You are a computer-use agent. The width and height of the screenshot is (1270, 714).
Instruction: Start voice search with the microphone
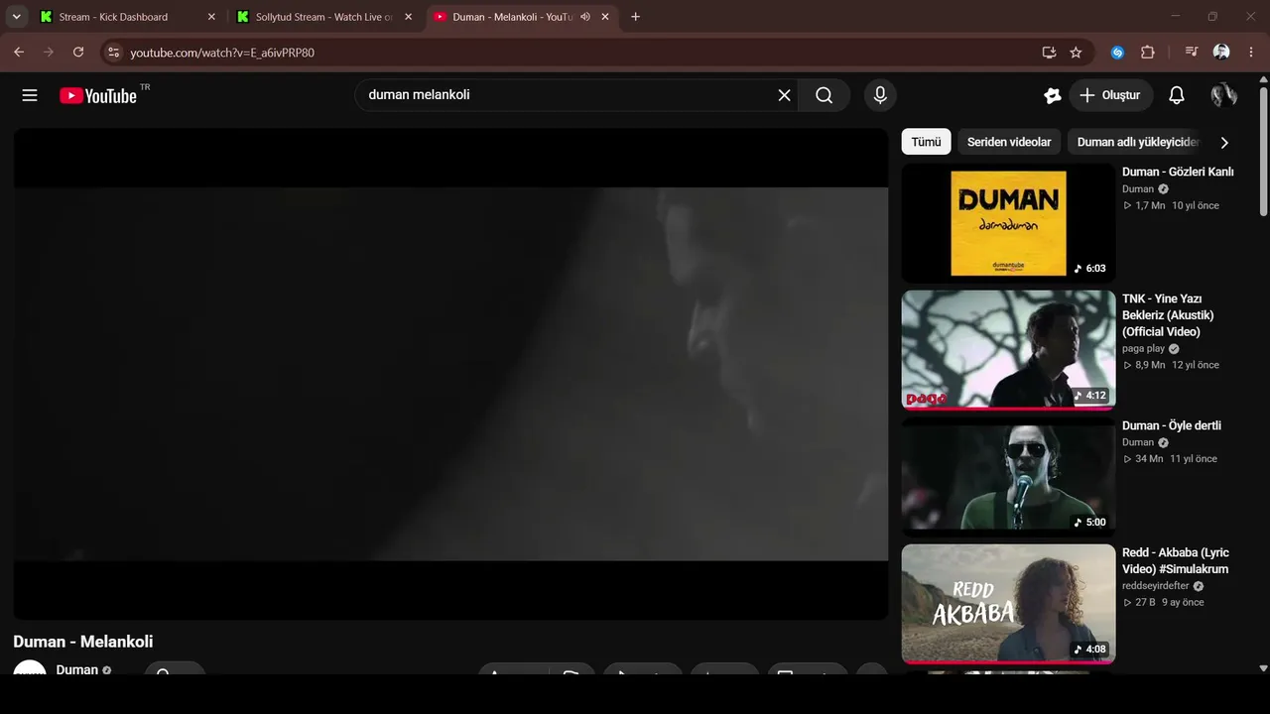879,95
